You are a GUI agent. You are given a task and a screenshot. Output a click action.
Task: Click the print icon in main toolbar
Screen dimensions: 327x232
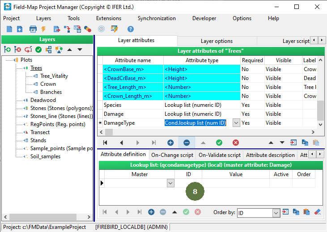click(x=33, y=29)
